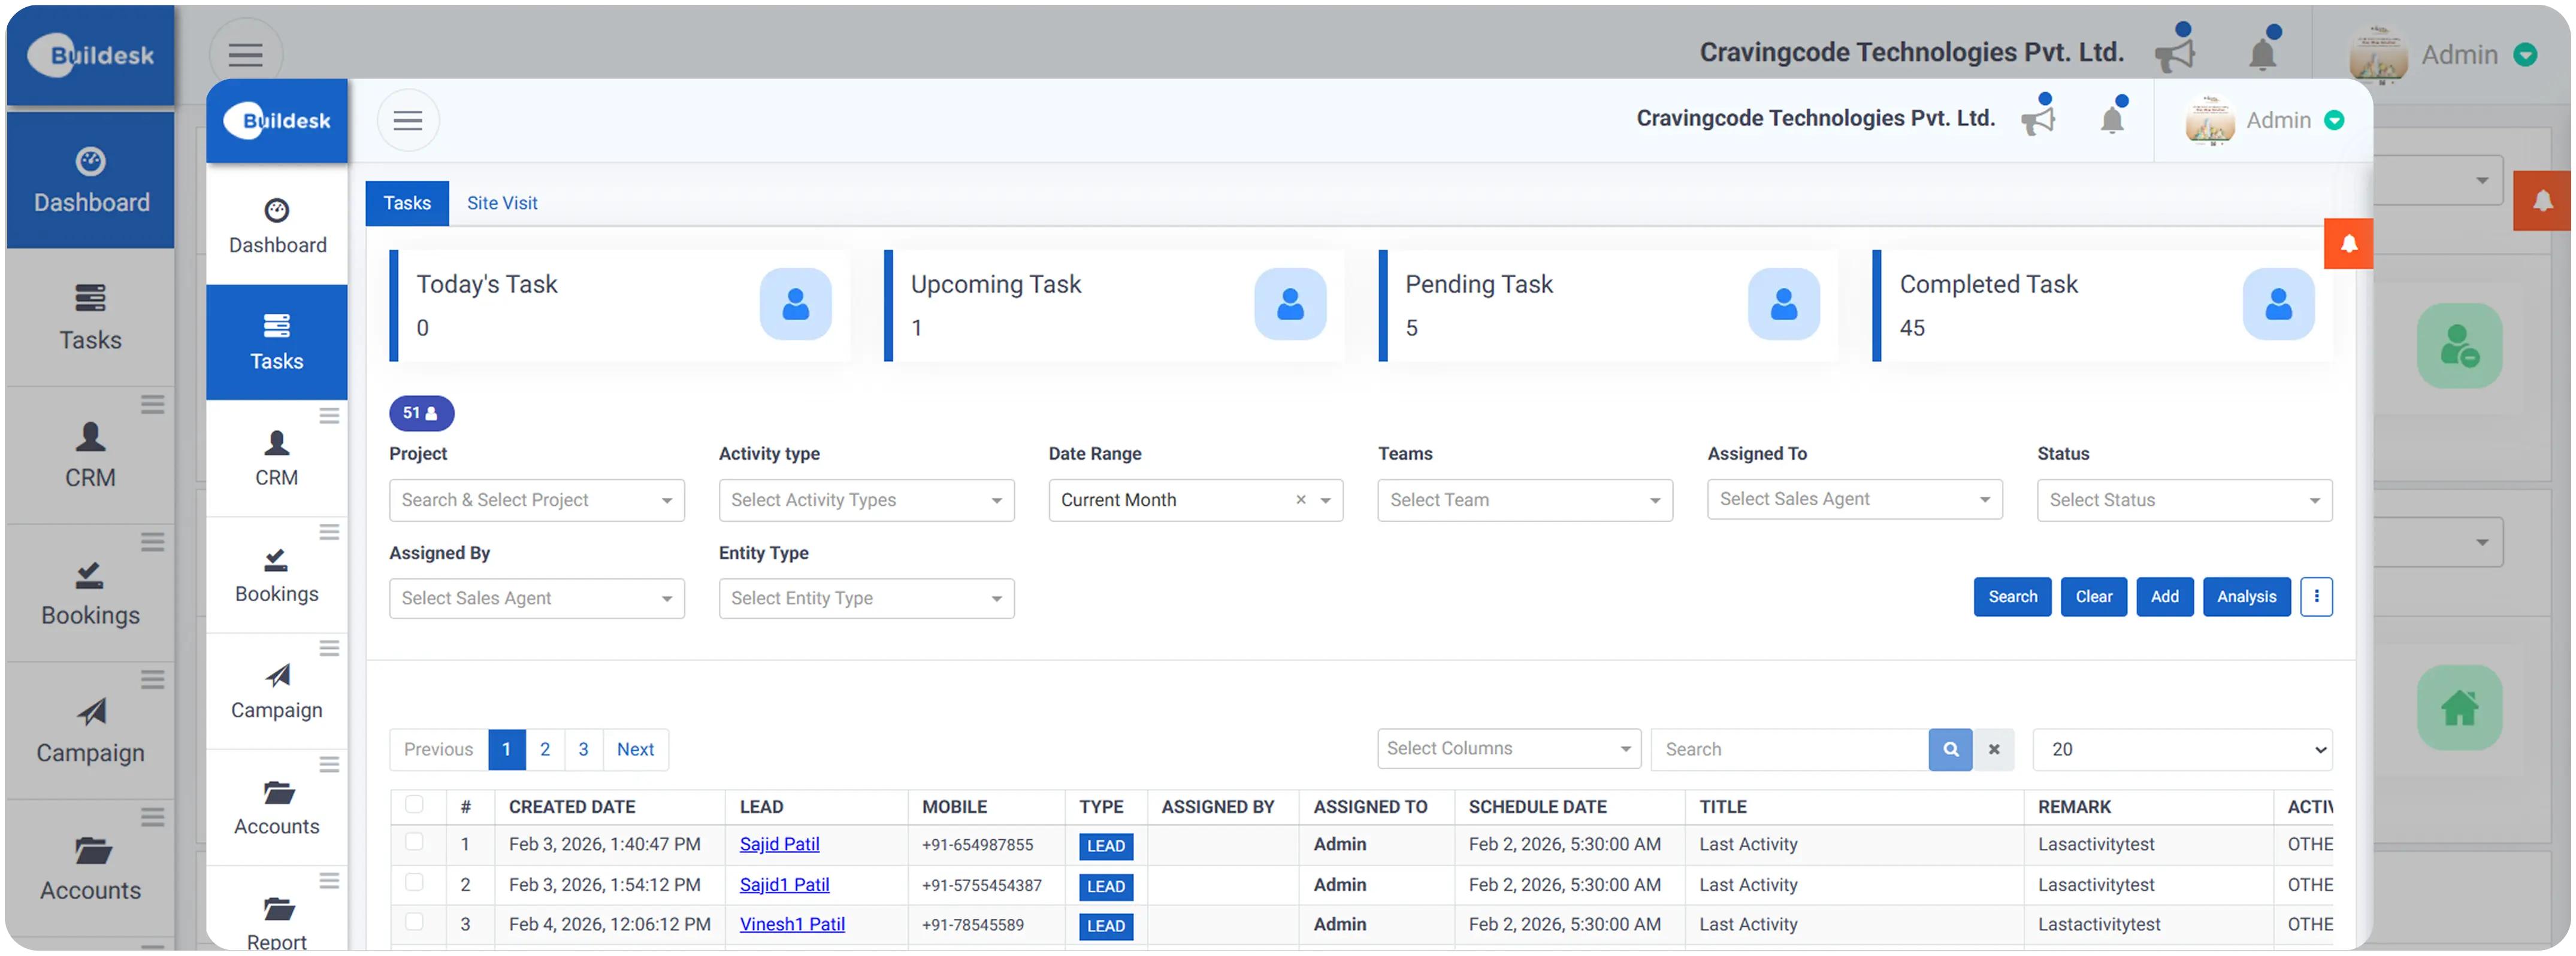Tick the checkbox for row 1

(x=414, y=842)
